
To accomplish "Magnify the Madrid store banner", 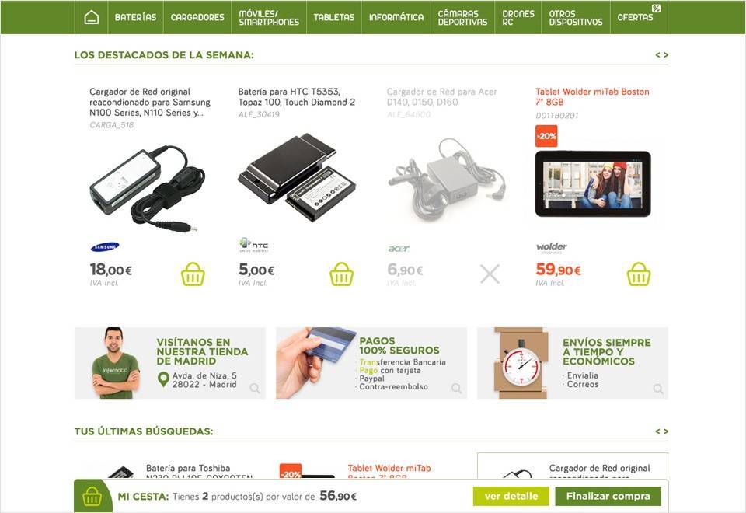I will point(255,389).
